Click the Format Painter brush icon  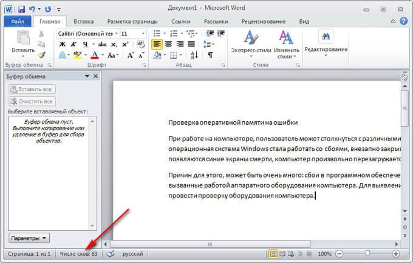pyautogui.click(x=42, y=55)
